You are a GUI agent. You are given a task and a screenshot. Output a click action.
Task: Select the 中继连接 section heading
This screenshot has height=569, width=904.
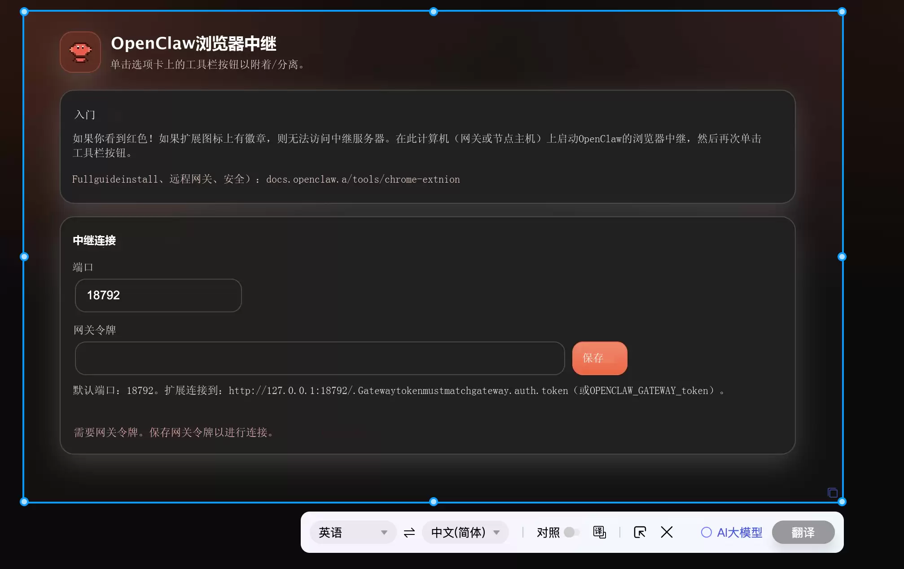click(x=94, y=241)
